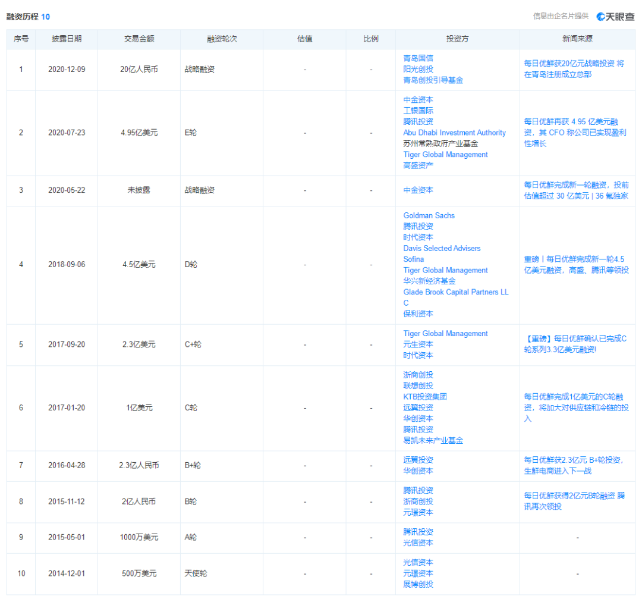642x602 pixels.
Task: Click the 比例 column header
Action: 371,39
